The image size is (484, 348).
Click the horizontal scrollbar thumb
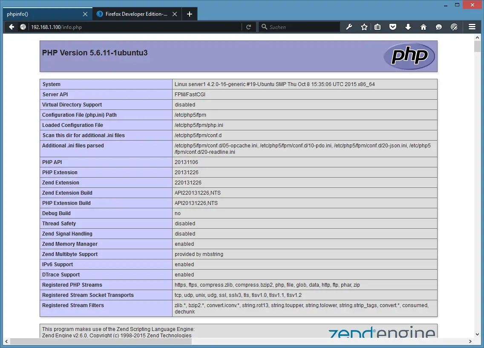(x=101, y=342)
